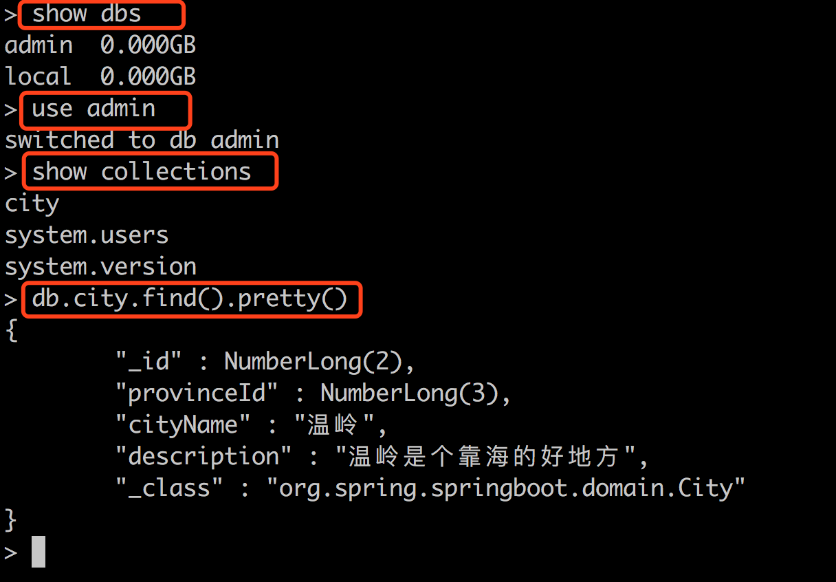Click the local database 0.000GB size entry
This screenshot has height=582, width=836.
click(148, 76)
